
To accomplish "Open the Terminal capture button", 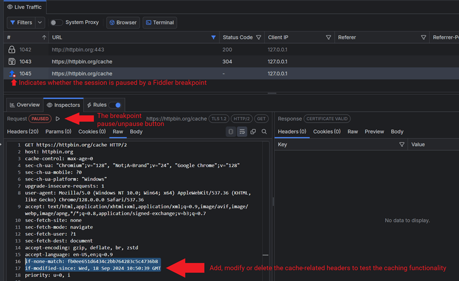I will pos(160,23).
